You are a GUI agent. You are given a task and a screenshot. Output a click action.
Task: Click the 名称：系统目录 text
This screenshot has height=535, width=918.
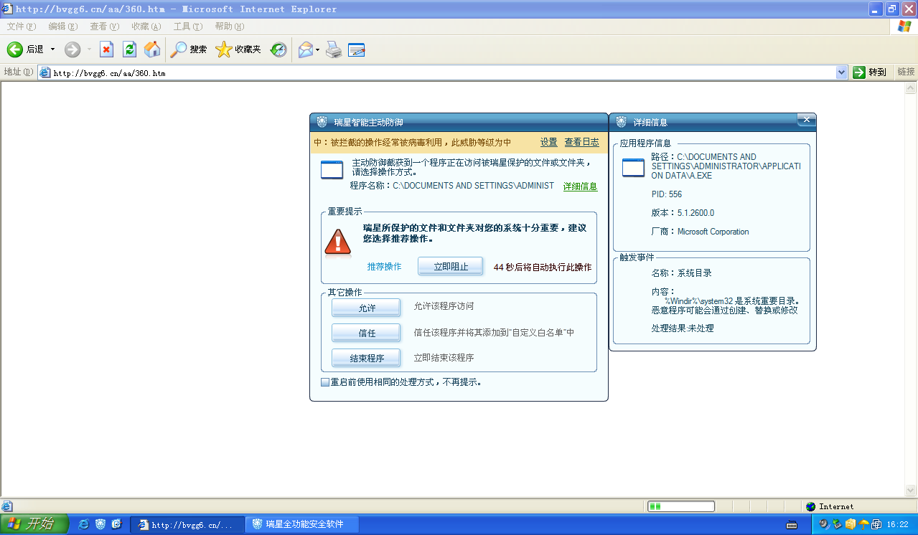(x=682, y=273)
